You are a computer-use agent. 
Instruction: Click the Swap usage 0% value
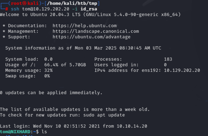point(47,76)
